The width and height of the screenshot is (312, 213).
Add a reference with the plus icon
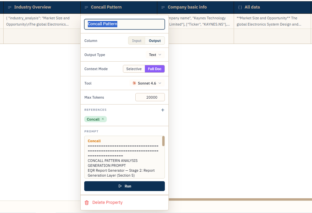click(x=163, y=110)
